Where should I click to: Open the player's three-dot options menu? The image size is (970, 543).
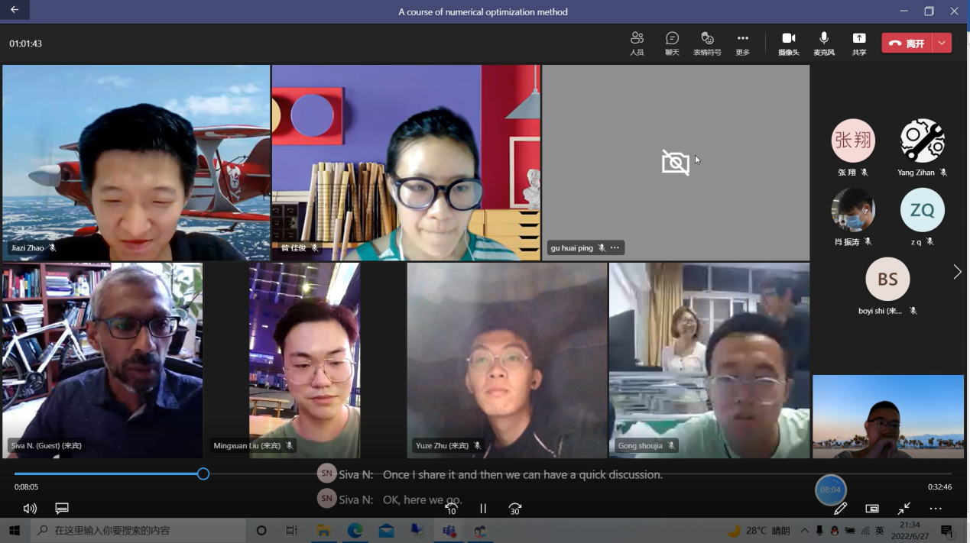(x=936, y=509)
